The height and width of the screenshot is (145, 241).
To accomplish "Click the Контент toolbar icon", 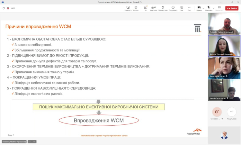I will (136, 8).
